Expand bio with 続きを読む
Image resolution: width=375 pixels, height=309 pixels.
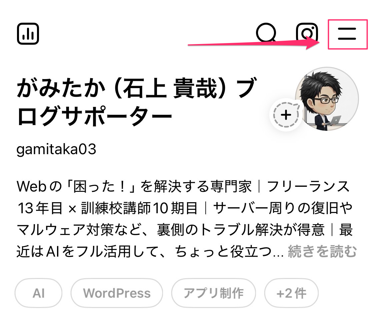coord(322,252)
